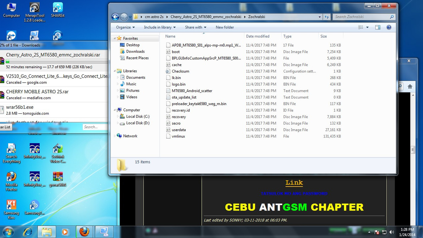Go back with Explorer's back arrow
This screenshot has height=238, width=423.
pos(115,17)
